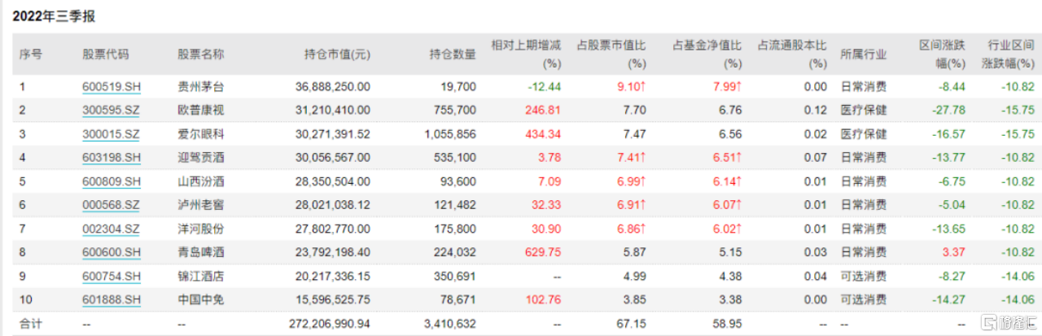Open stock code link 000568.SZ

click(x=112, y=205)
